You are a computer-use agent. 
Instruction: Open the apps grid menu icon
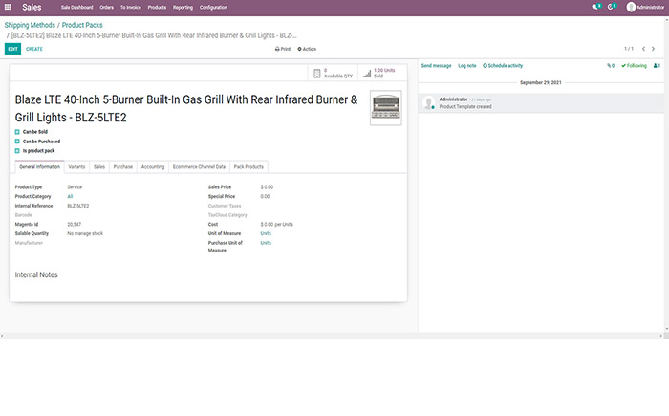8,7
